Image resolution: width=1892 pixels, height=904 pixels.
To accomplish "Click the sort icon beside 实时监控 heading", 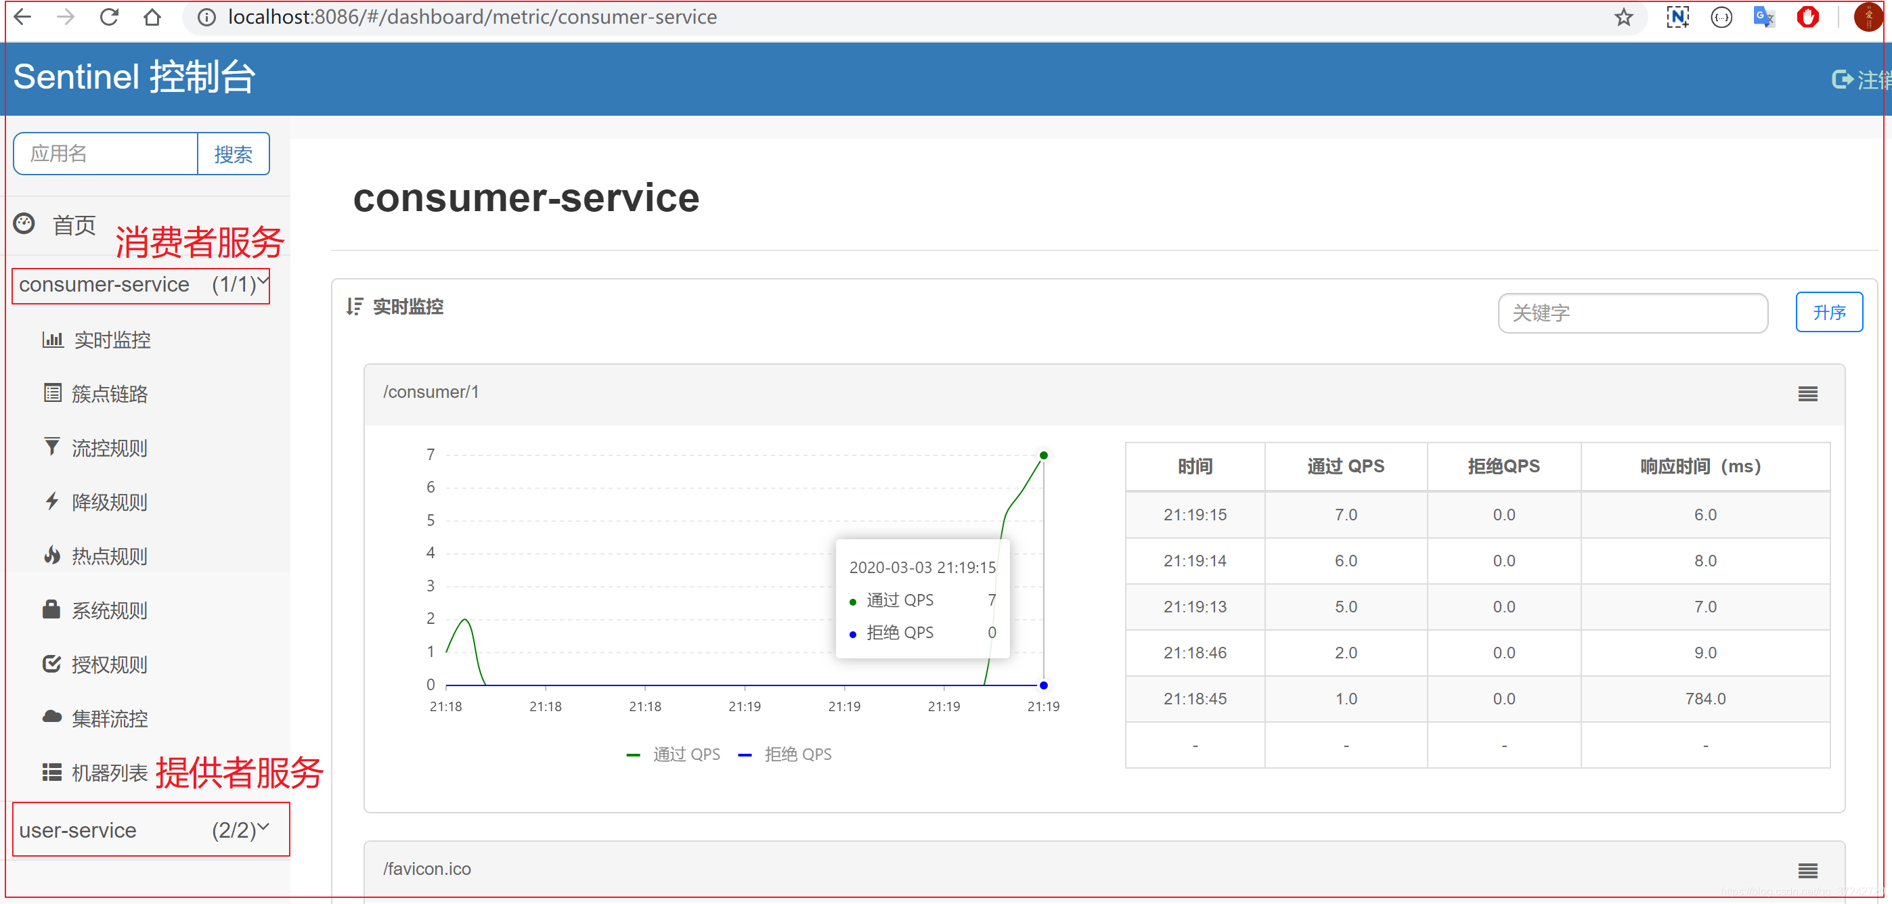I will coord(355,307).
